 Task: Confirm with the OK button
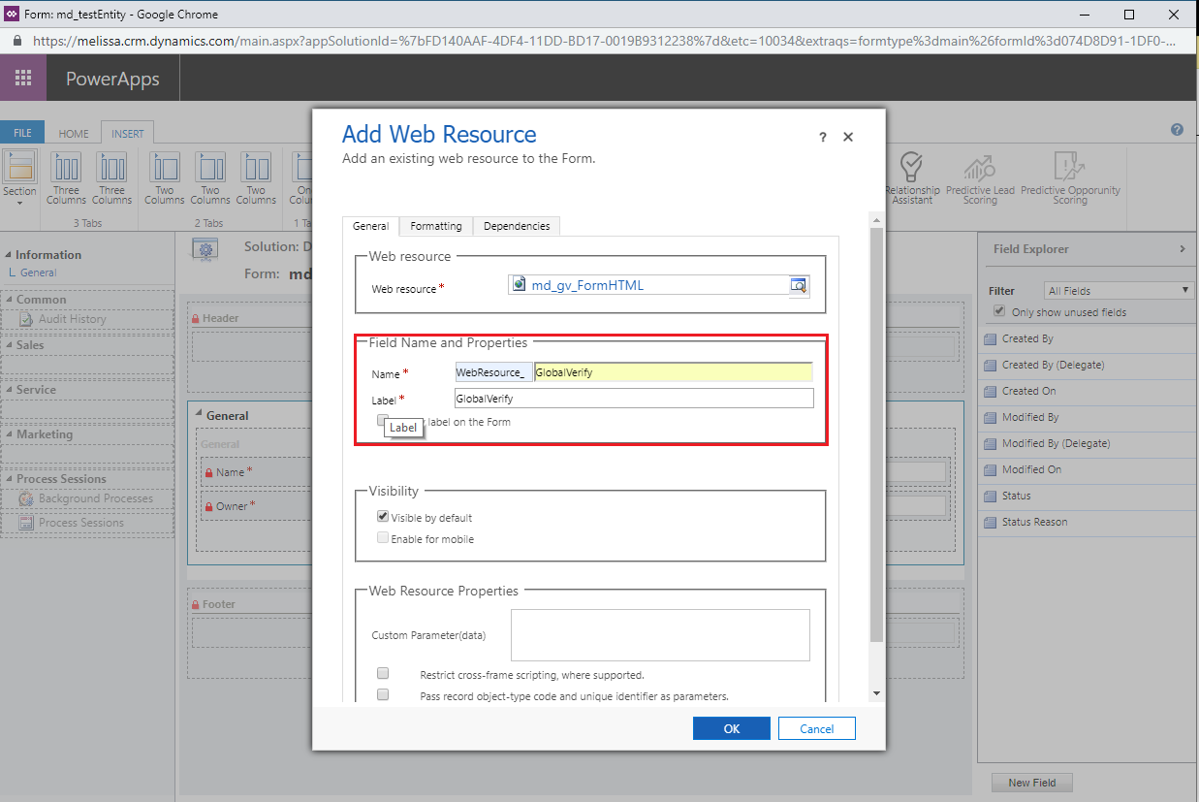(732, 728)
